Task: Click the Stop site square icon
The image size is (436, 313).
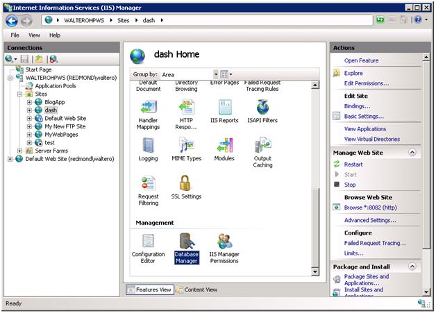Action: coord(337,185)
